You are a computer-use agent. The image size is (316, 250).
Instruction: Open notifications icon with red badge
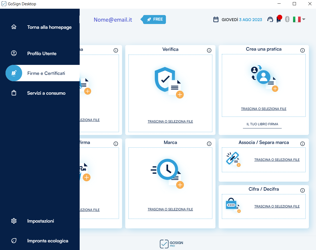[279, 19]
